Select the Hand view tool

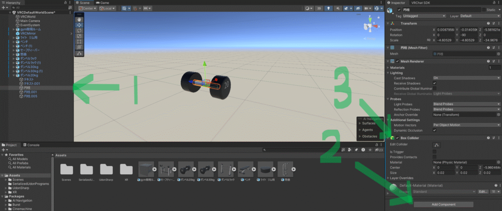[x=79, y=20]
